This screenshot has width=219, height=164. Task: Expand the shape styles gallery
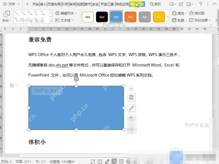[x=168, y=17]
